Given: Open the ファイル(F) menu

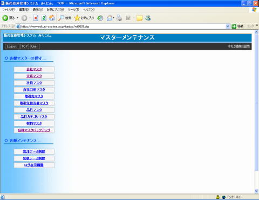Looking at the screenshot, I should tap(8, 10).
